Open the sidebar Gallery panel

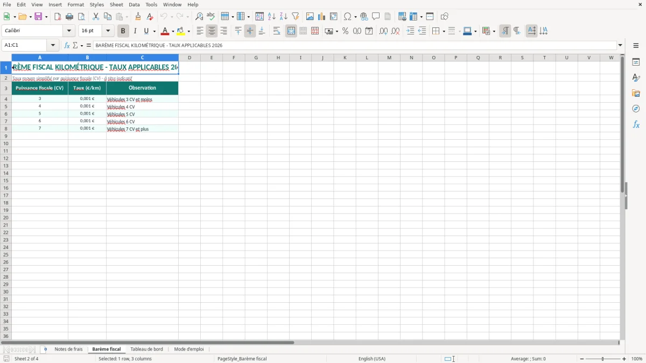coord(636,93)
